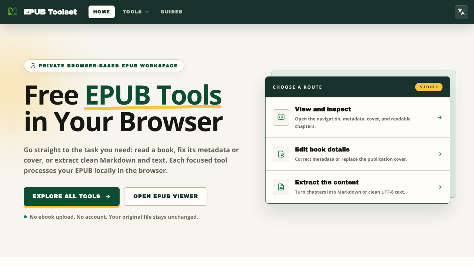Image resolution: width=474 pixels, height=266 pixels.
Task: Click the Private Browser-Based EPUB Workspace badge
Action: (x=104, y=66)
